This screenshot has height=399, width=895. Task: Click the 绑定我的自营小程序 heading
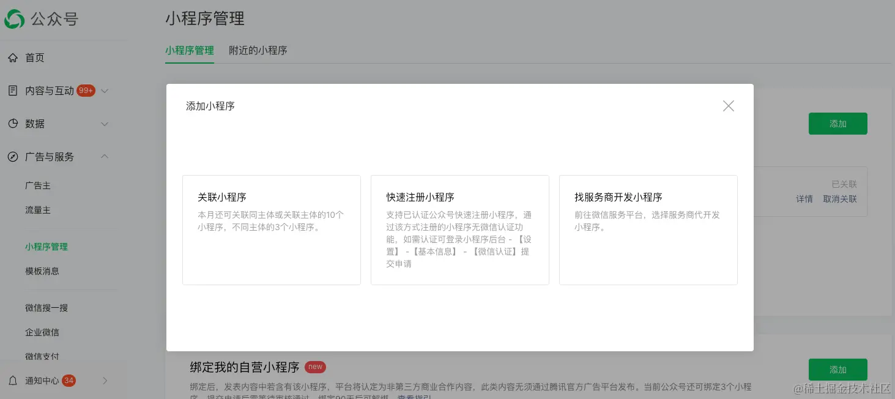245,367
